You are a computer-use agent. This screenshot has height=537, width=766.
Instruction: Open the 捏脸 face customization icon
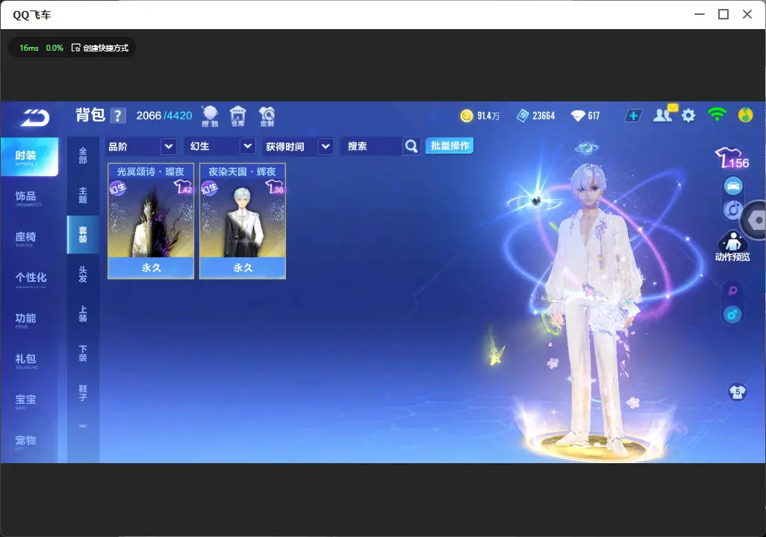pyautogui.click(x=210, y=116)
